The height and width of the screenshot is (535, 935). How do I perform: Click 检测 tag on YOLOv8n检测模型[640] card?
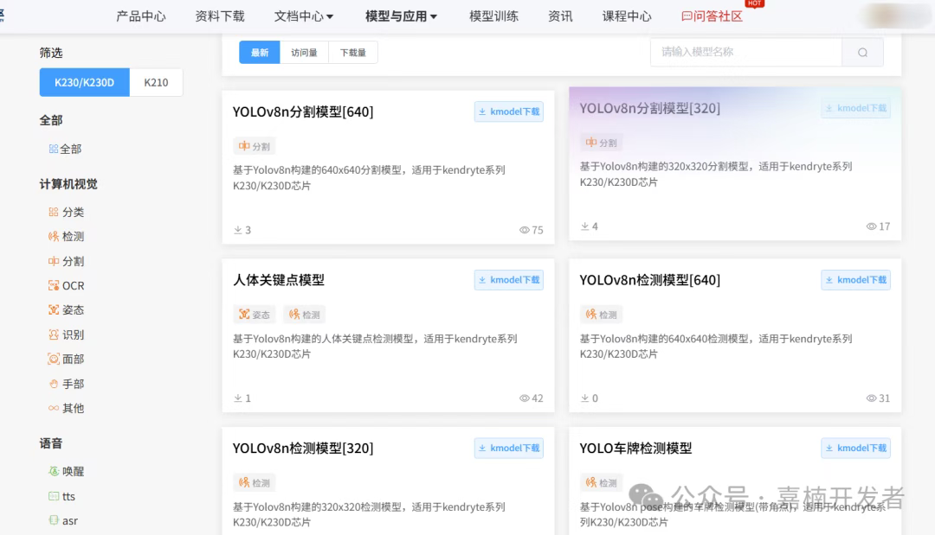601,315
